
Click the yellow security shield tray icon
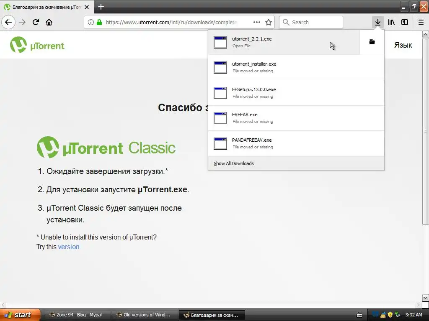click(390, 315)
